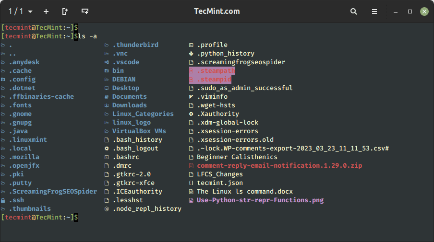Open the terminal search magnifier icon
The width and height of the screenshot is (434, 242).
pyautogui.click(x=353, y=11)
